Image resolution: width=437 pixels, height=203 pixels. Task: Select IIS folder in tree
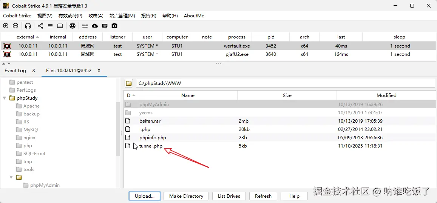click(x=26, y=122)
